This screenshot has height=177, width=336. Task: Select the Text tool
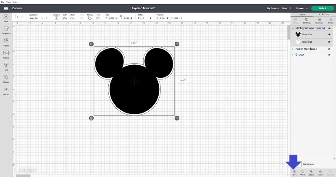pos(6,67)
